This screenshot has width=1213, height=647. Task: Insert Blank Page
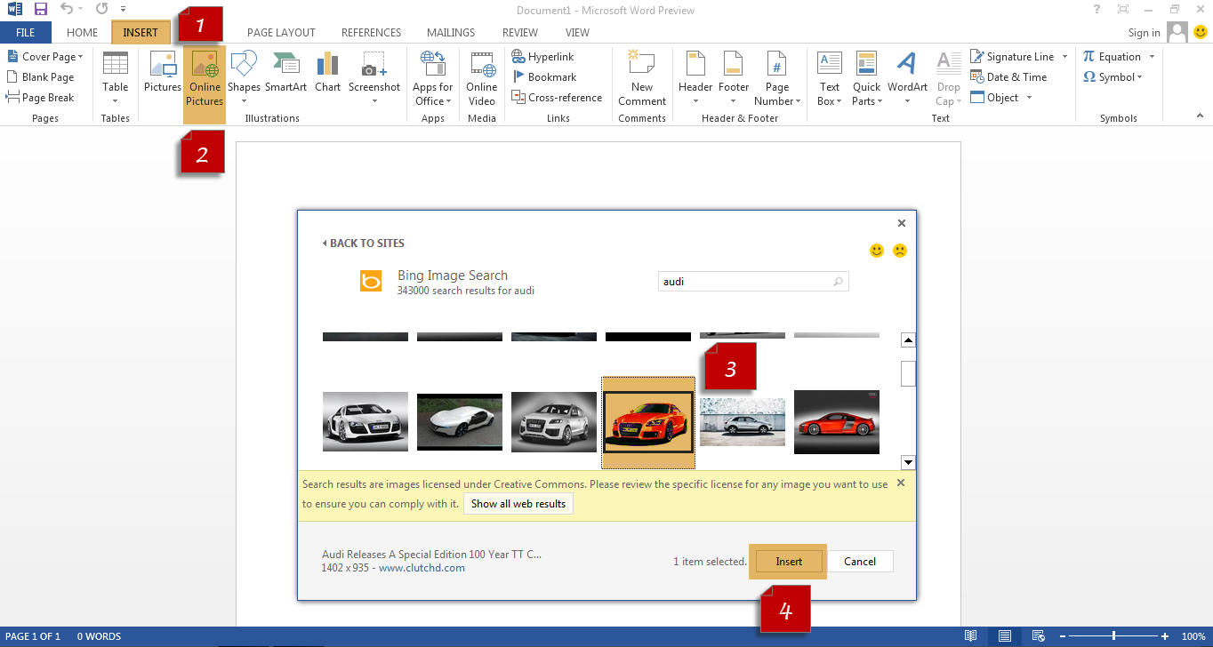pos(41,76)
